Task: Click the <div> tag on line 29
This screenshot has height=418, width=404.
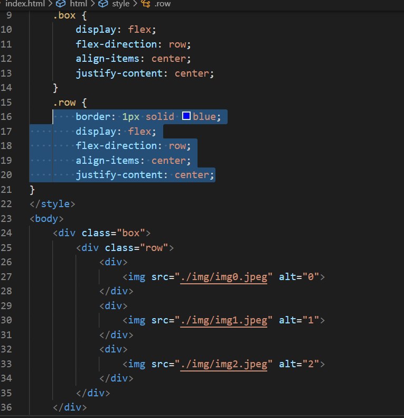Action: coord(113,306)
